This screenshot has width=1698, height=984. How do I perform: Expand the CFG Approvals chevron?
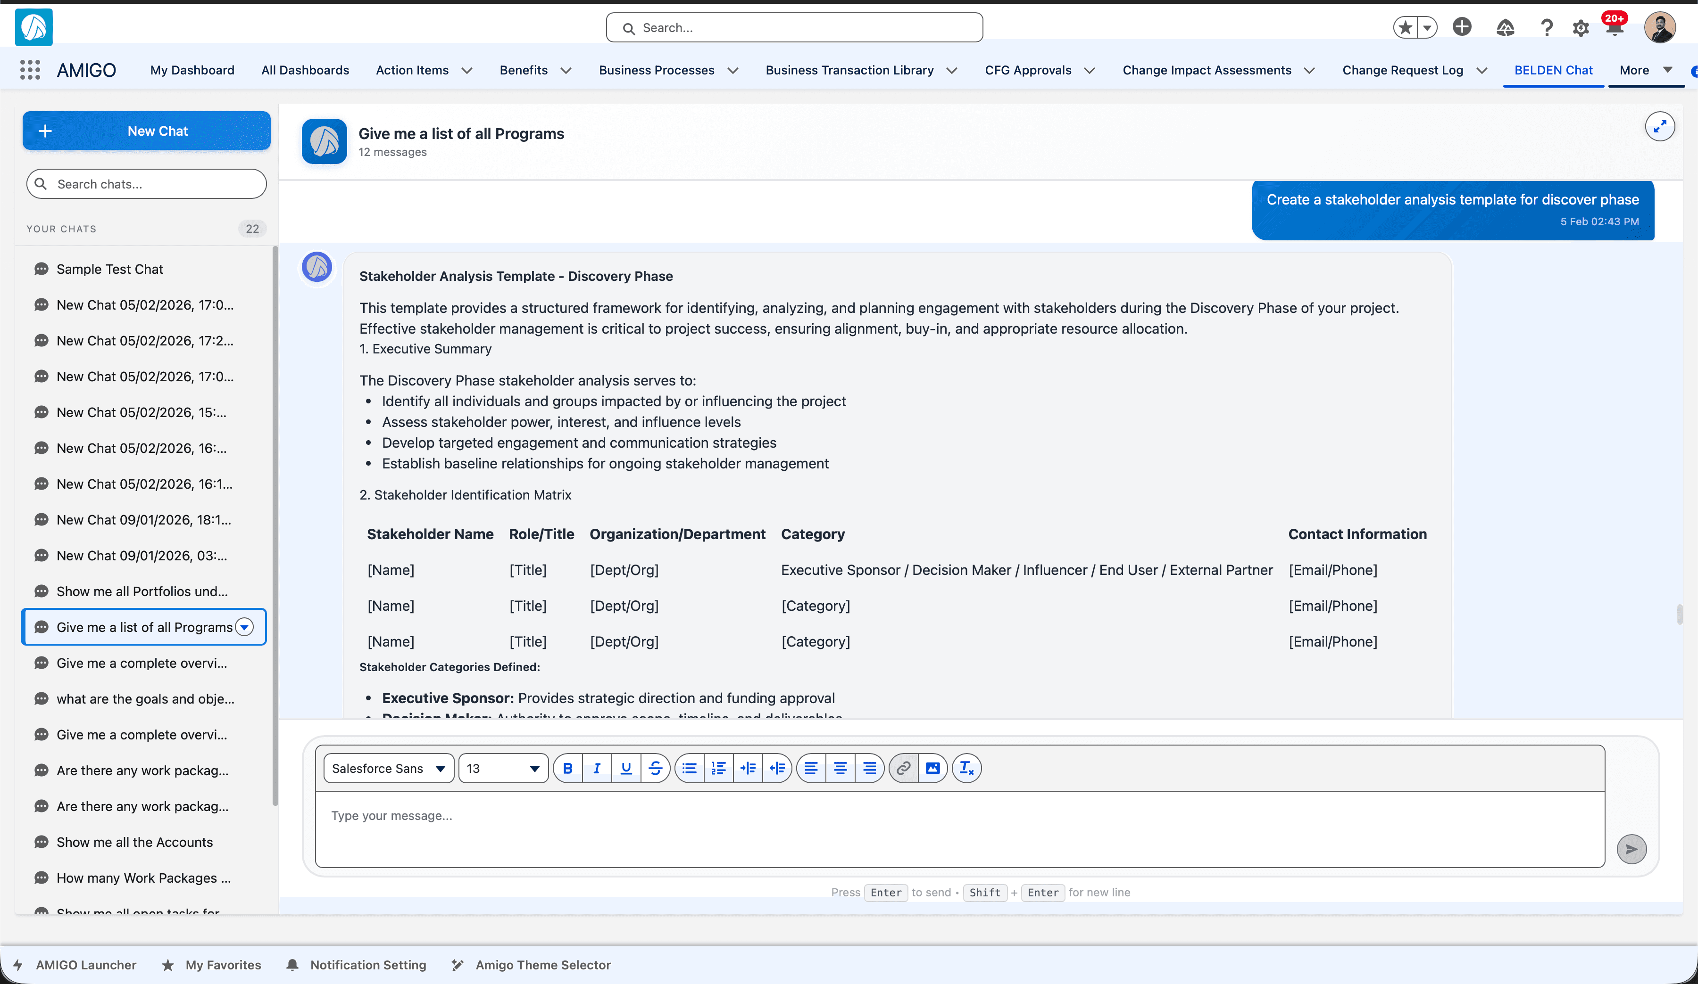(1090, 71)
